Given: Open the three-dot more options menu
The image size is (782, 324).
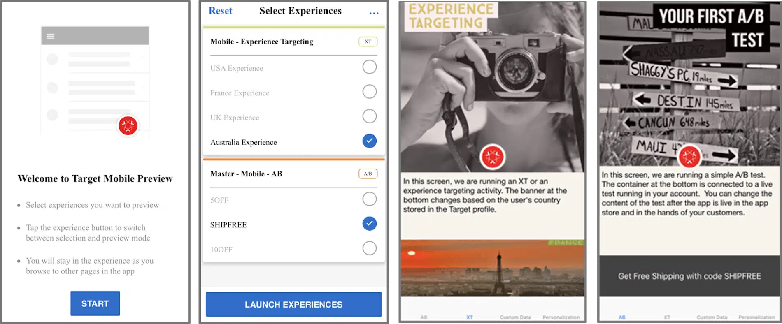Looking at the screenshot, I should [374, 13].
